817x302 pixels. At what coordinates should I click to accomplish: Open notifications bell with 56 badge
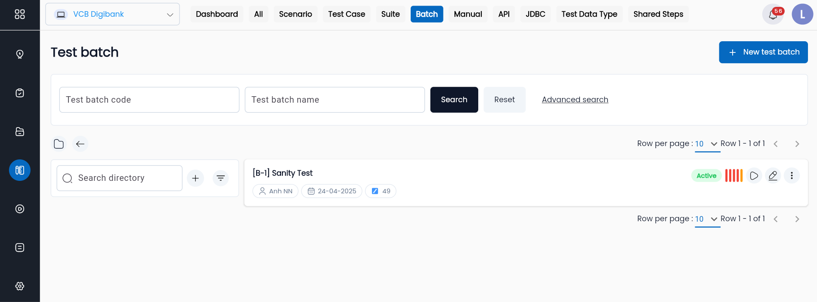773,15
